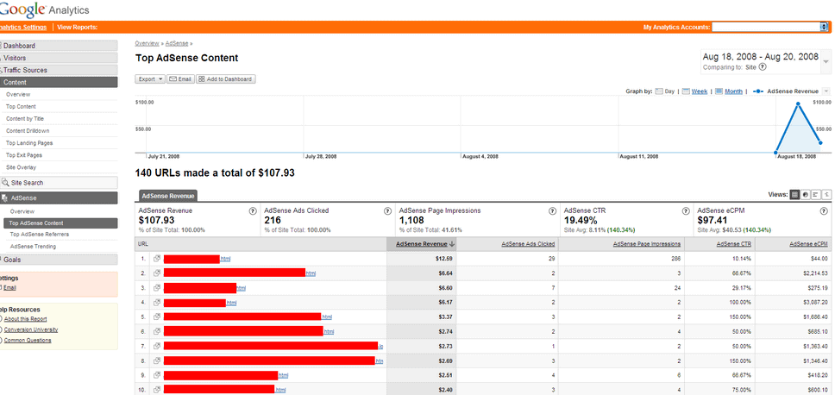The height and width of the screenshot is (395, 835).
Task: Sort by AdSense Page Impressions column
Action: (647, 244)
